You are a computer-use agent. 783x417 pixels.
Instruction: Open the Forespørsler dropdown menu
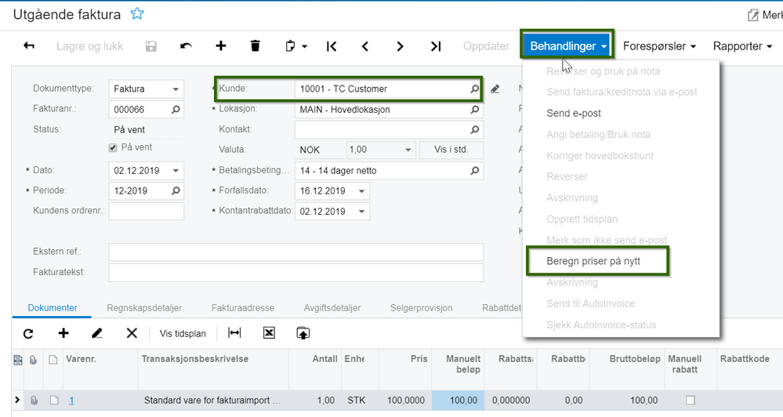coord(659,46)
